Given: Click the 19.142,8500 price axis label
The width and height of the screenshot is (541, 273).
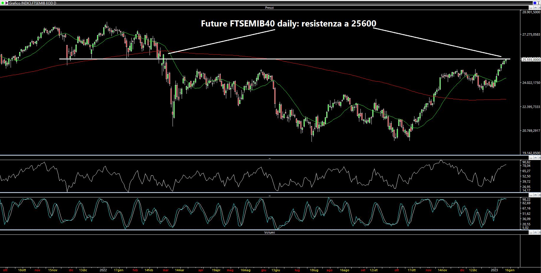Looking at the screenshot, I should (531, 153).
